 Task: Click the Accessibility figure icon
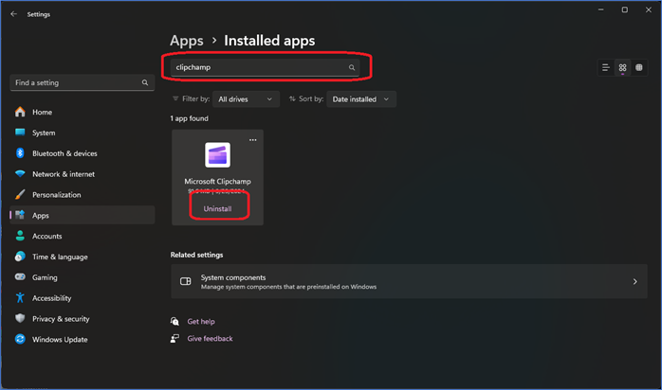click(x=20, y=298)
